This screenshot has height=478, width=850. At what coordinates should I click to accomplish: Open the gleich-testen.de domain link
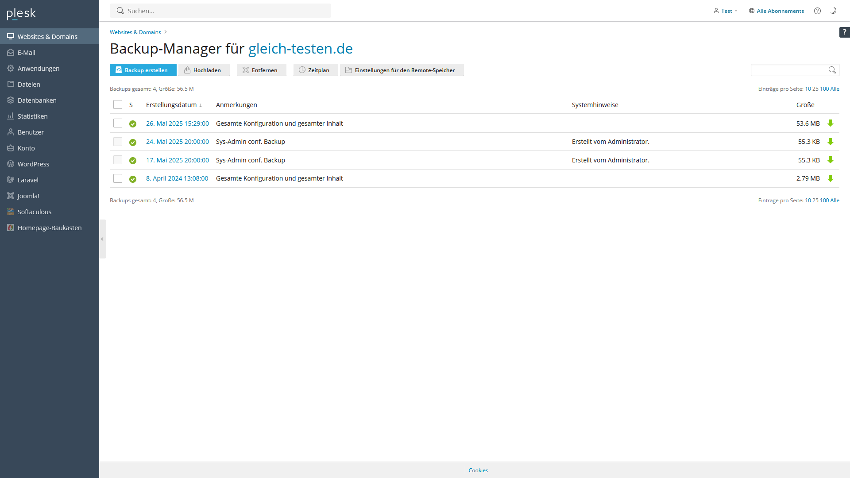[x=300, y=49]
